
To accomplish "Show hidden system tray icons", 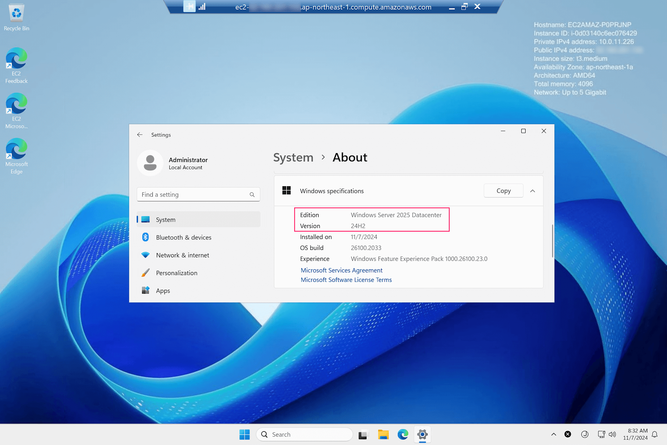I will coord(554,434).
